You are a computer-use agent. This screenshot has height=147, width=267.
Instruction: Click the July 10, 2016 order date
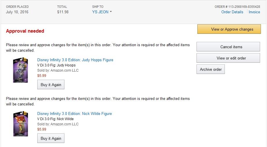click(x=17, y=12)
